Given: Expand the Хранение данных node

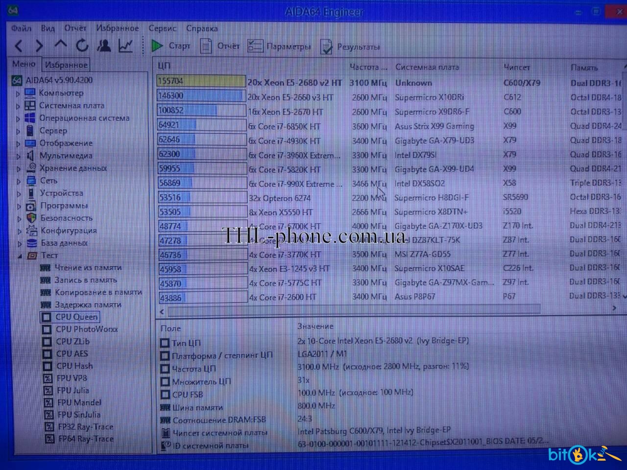Looking at the screenshot, I should [x=18, y=169].
